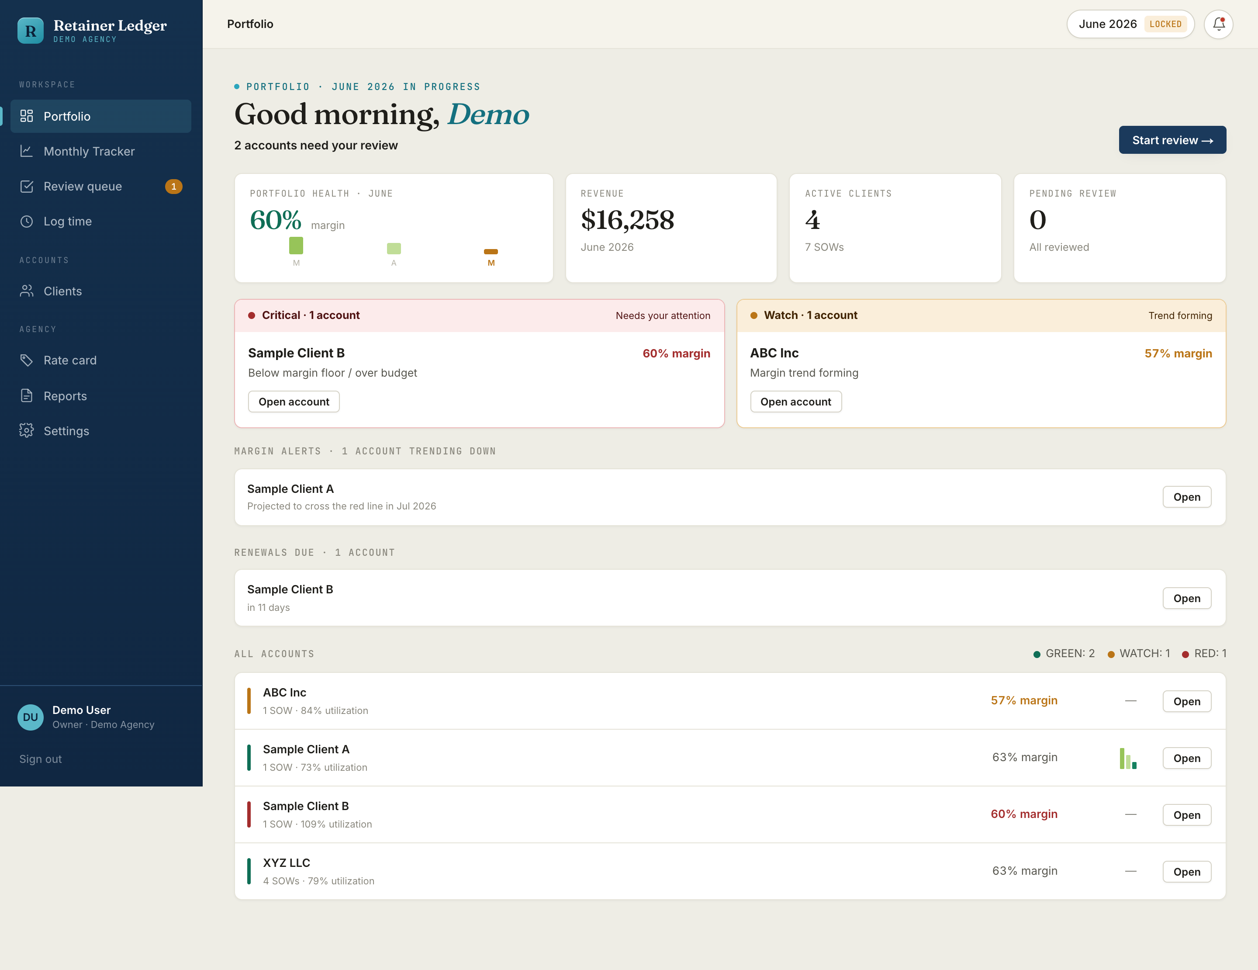Click the Pending Review card showing 0
The image size is (1258, 970).
[1119, 228]
